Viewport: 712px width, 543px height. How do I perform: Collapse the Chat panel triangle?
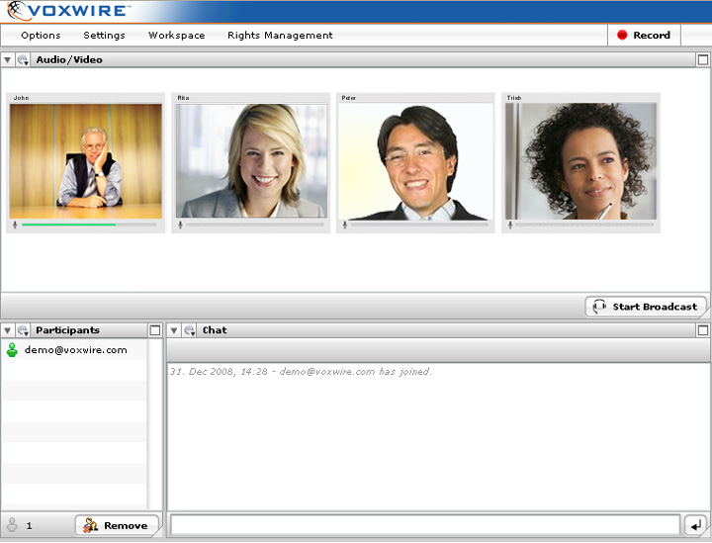(173, 330)
